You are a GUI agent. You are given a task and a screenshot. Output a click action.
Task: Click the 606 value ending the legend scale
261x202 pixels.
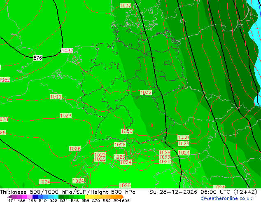126,200
